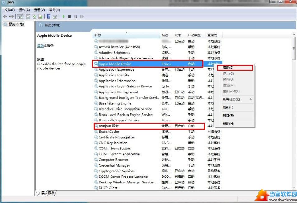Select 服务(本地) in the left tree
This screenshot has width=297, height=203.
[x=16, y=24]
